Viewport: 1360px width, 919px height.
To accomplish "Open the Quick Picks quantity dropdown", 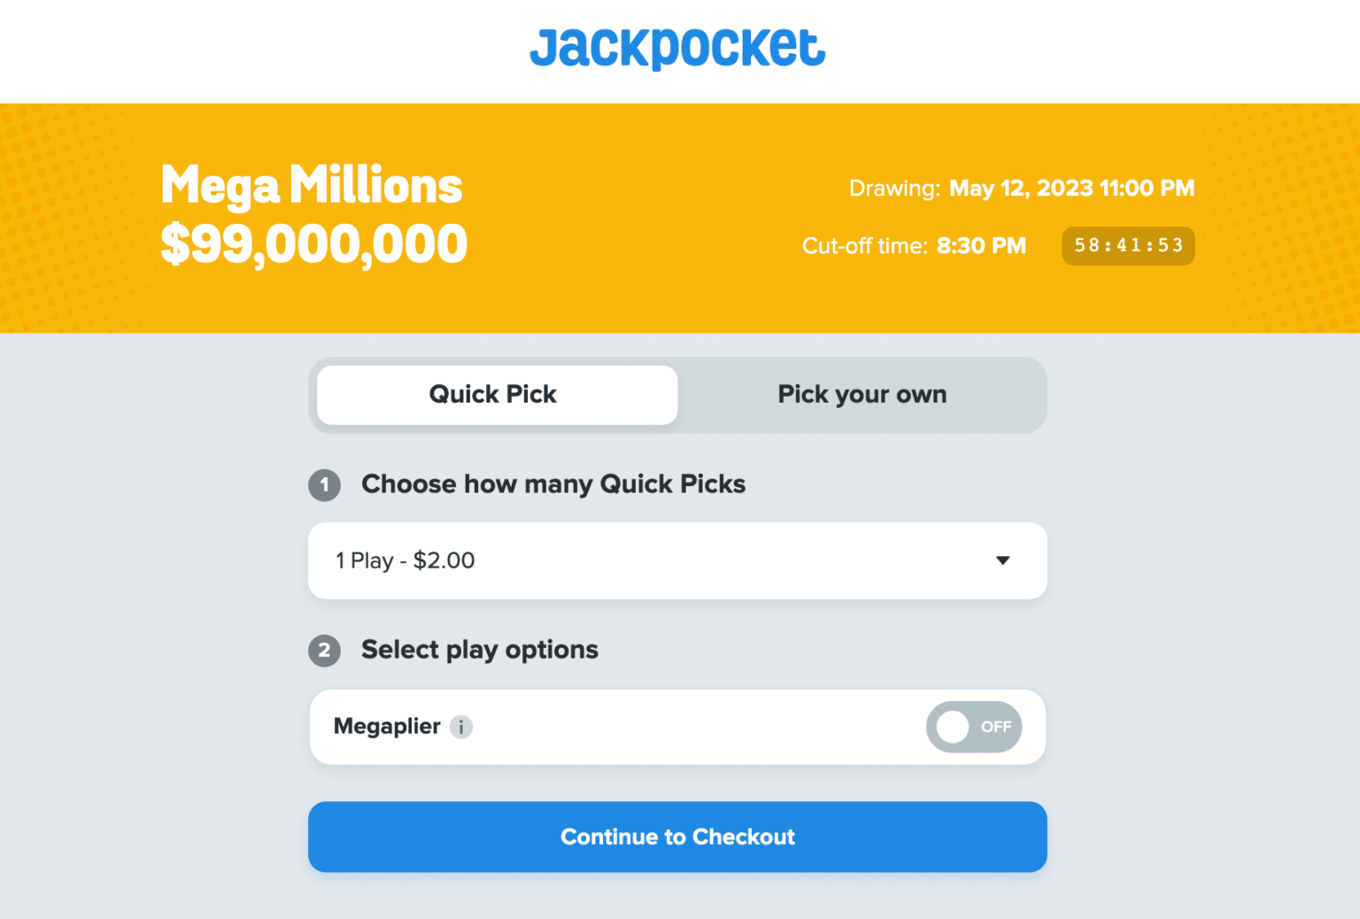I will [x=677, y=560].
